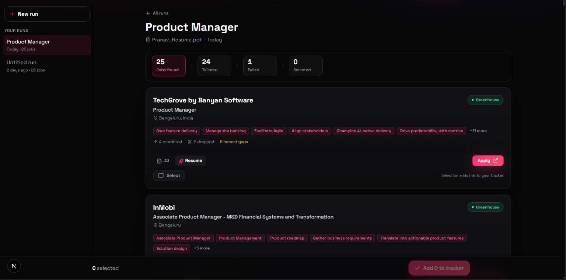Click Add 0 to tracker button
The image size is (566, 280).
tap(439, 268)
